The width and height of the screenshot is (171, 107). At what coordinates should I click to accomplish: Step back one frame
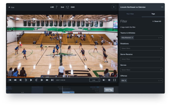[x=21, y=80]
